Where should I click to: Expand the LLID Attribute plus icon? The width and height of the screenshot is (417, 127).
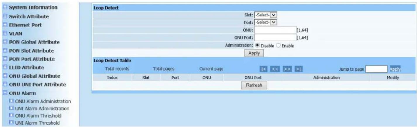4,67
